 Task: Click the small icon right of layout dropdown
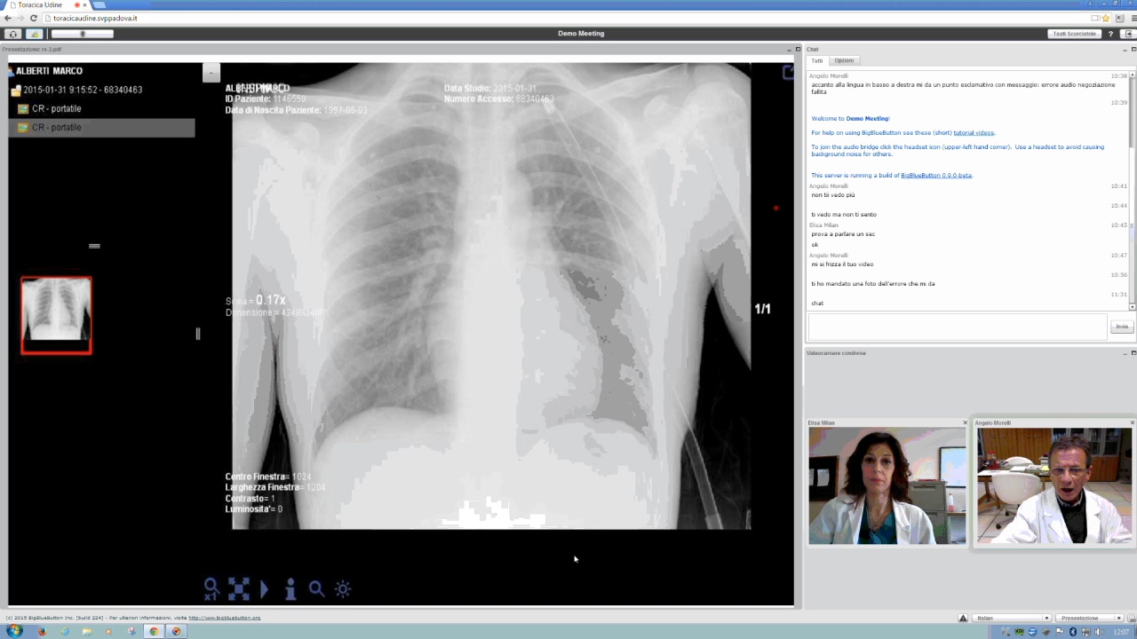pos(1131,618)
